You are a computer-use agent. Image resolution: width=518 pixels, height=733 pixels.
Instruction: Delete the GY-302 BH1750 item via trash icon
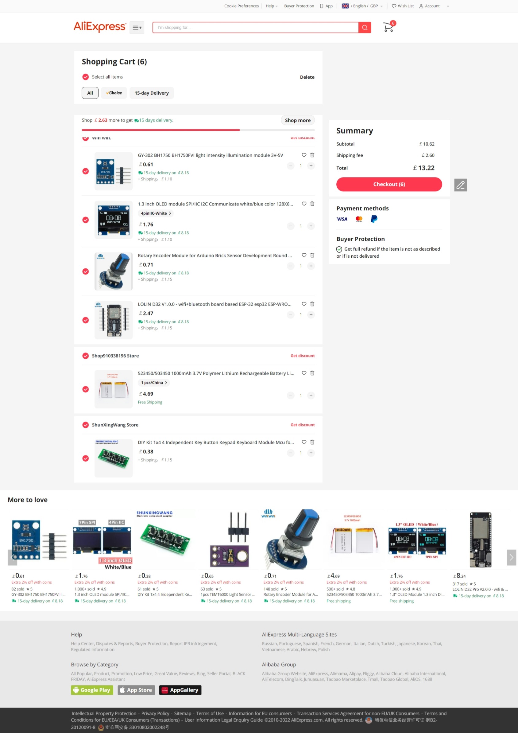coord(312,155)
